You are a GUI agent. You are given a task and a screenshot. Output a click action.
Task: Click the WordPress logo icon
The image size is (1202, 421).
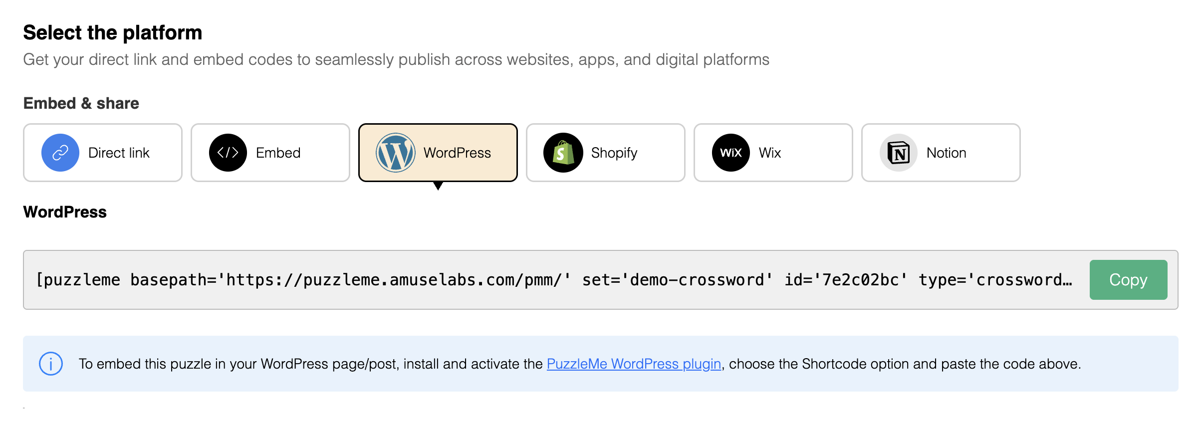pyautogui.click(x=396, y=153)
